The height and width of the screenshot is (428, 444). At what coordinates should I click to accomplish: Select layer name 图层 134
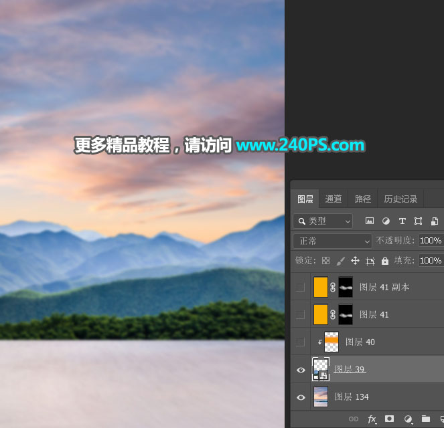click(352, 397)
